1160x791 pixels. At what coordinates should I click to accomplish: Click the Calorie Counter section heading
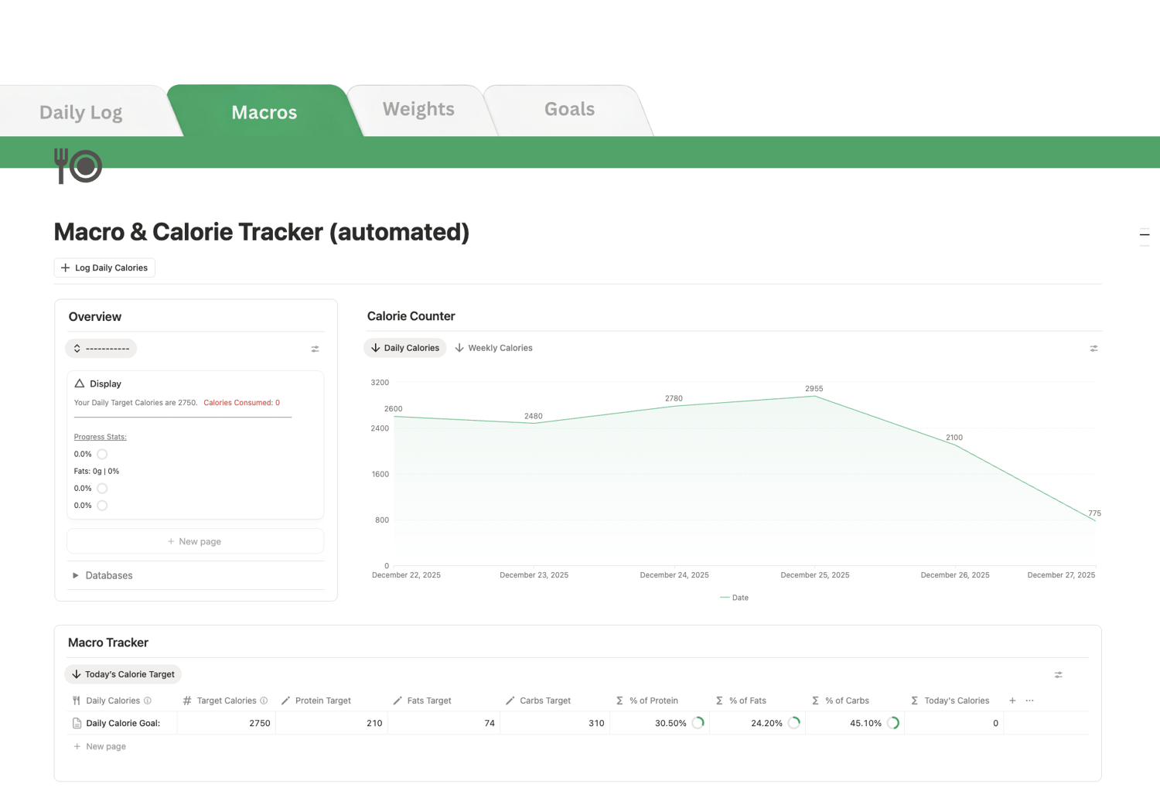(411, 316)
